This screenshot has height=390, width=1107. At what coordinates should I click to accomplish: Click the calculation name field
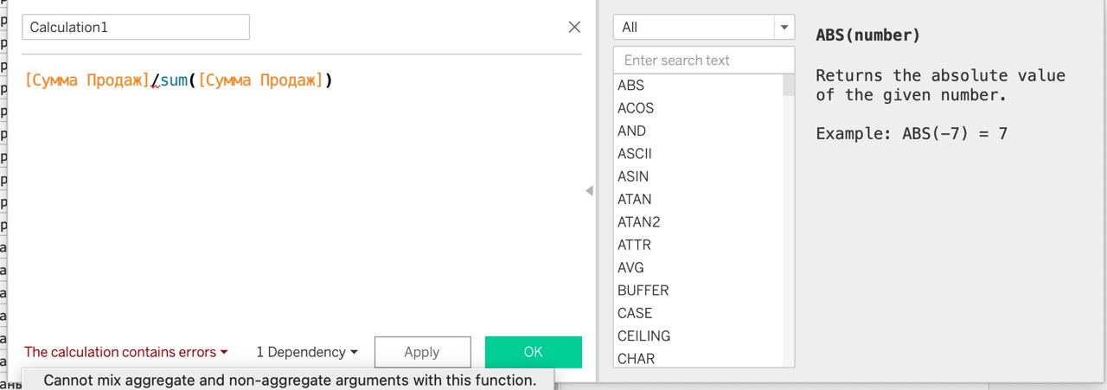point(136,27)
